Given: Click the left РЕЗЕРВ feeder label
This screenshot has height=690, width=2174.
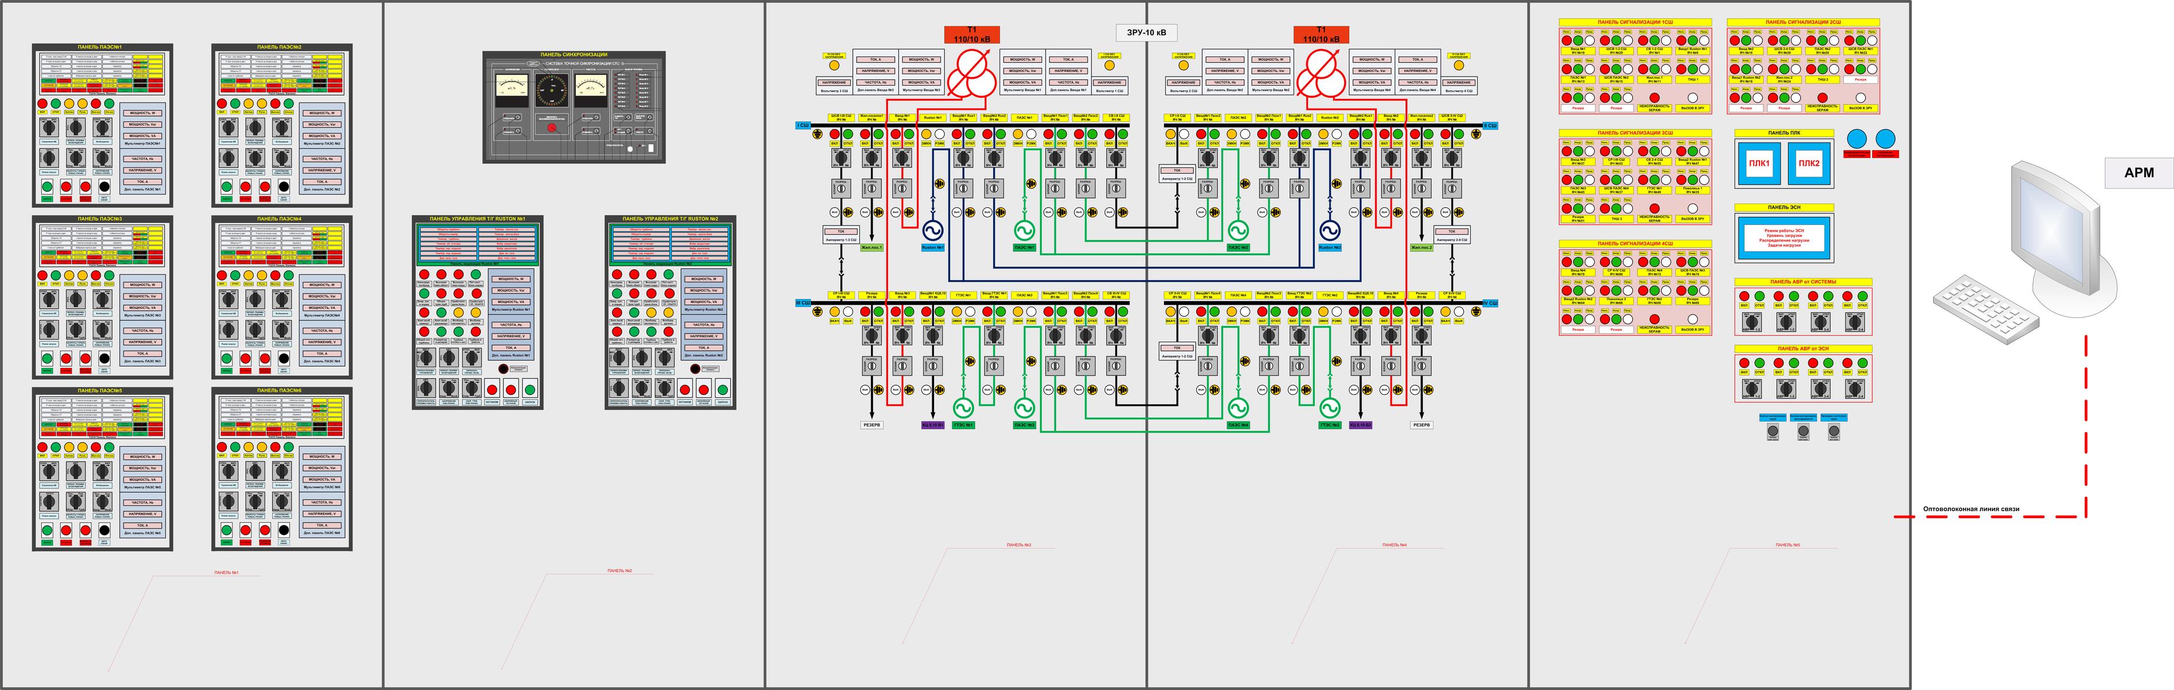Looking at the screenshot, I should tap(872, 425).
